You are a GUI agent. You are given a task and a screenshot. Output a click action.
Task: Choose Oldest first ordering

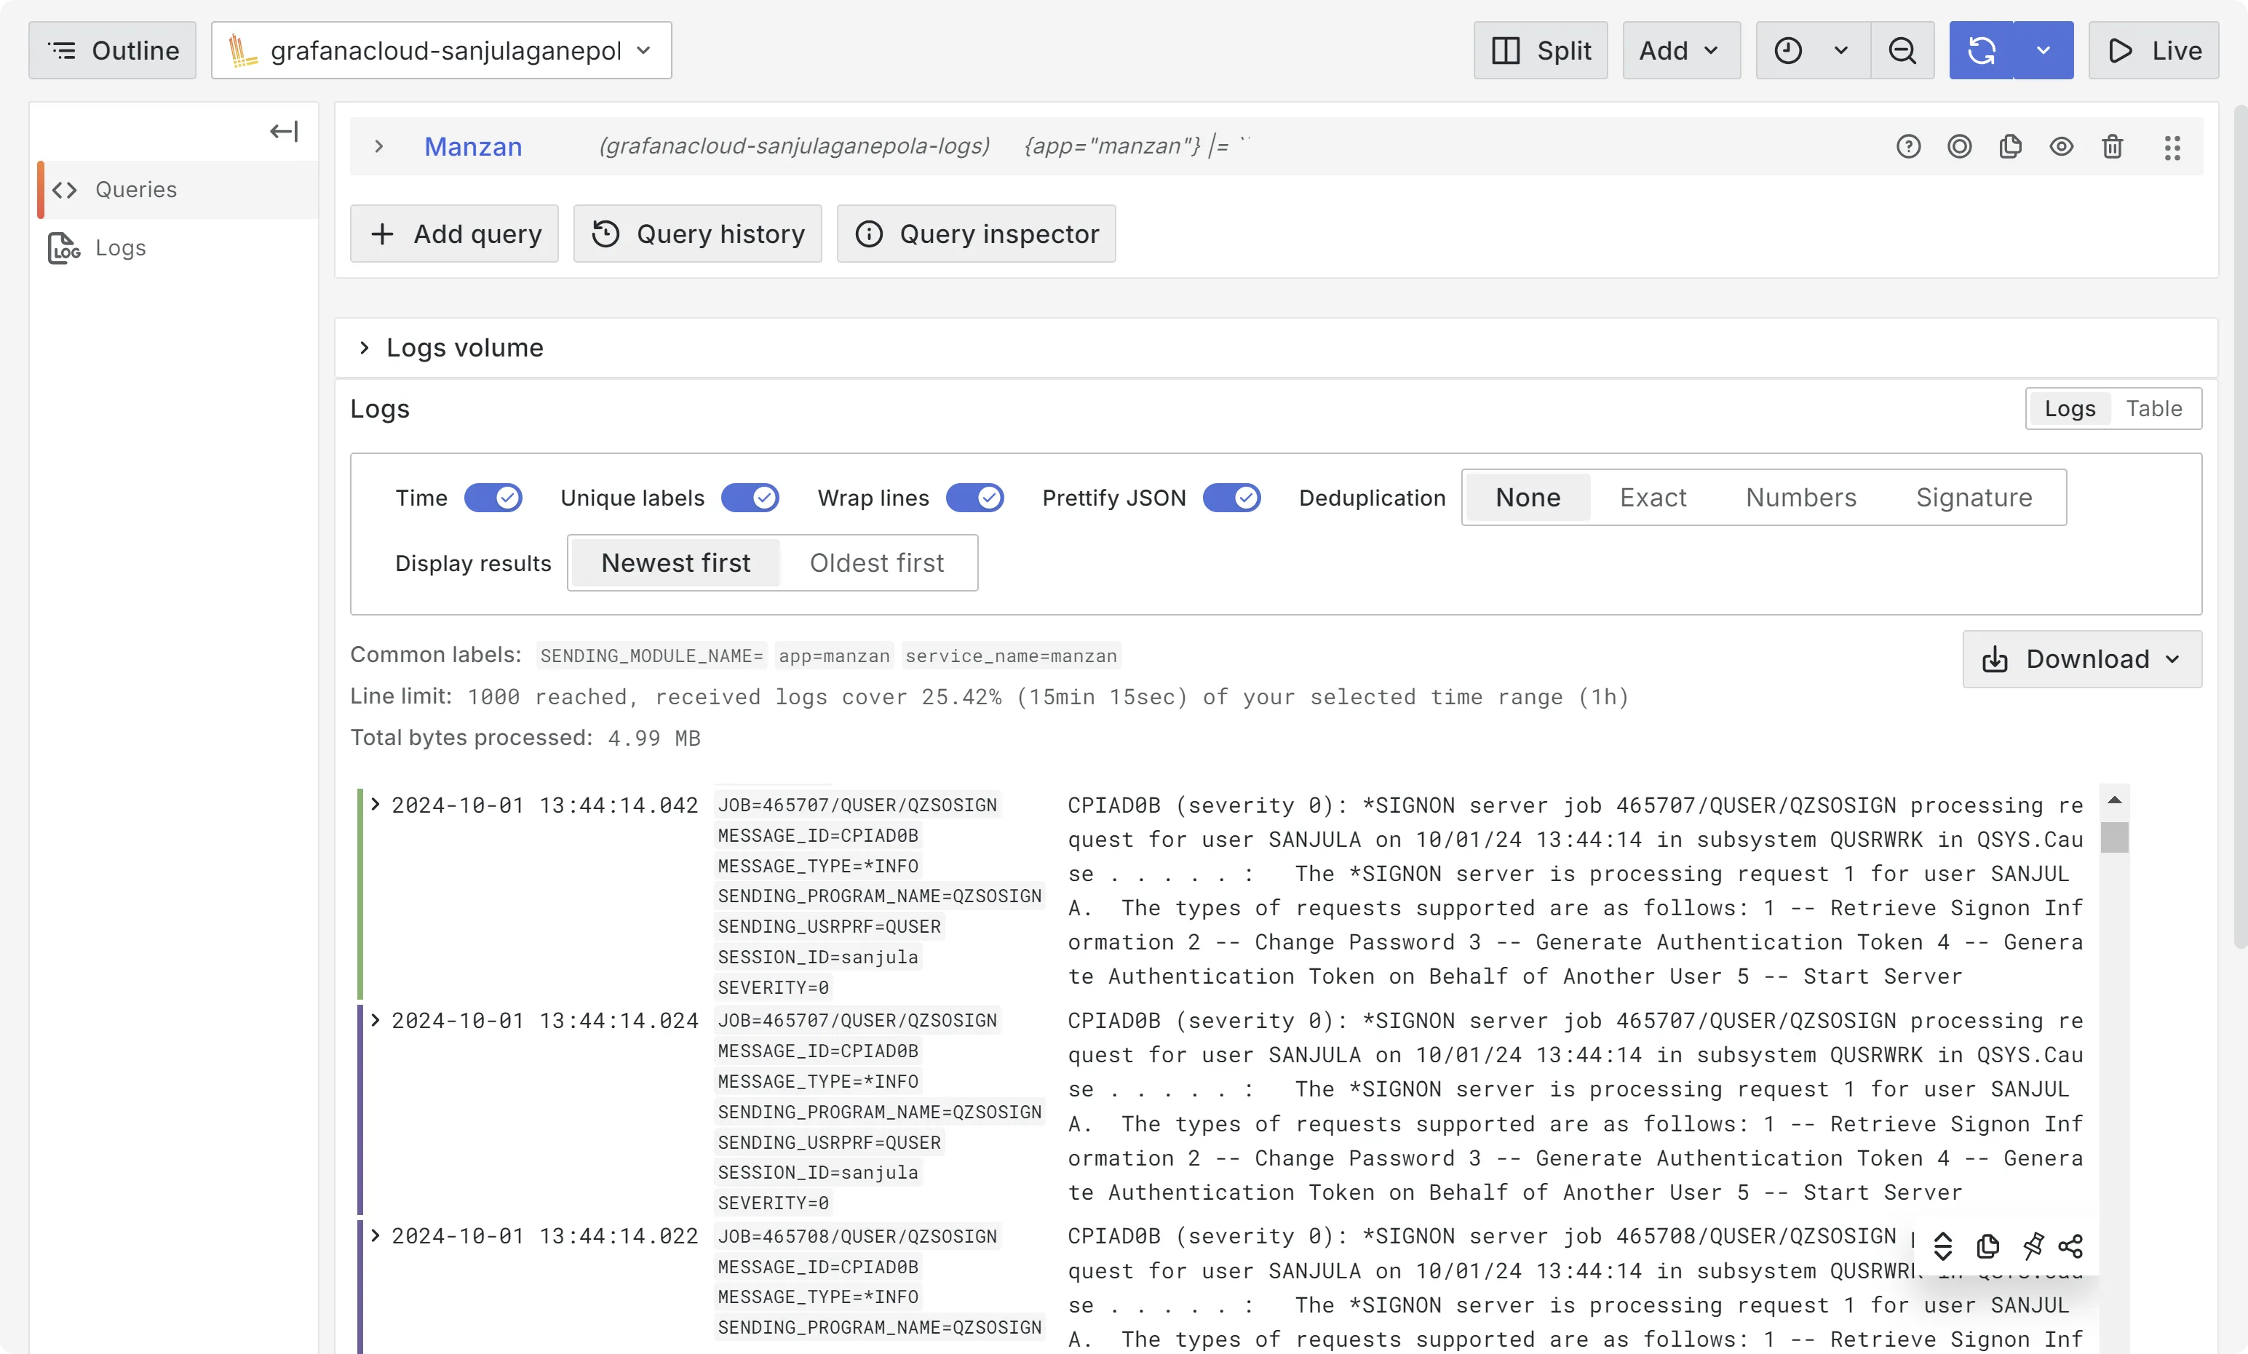click(x=877, y=563)
